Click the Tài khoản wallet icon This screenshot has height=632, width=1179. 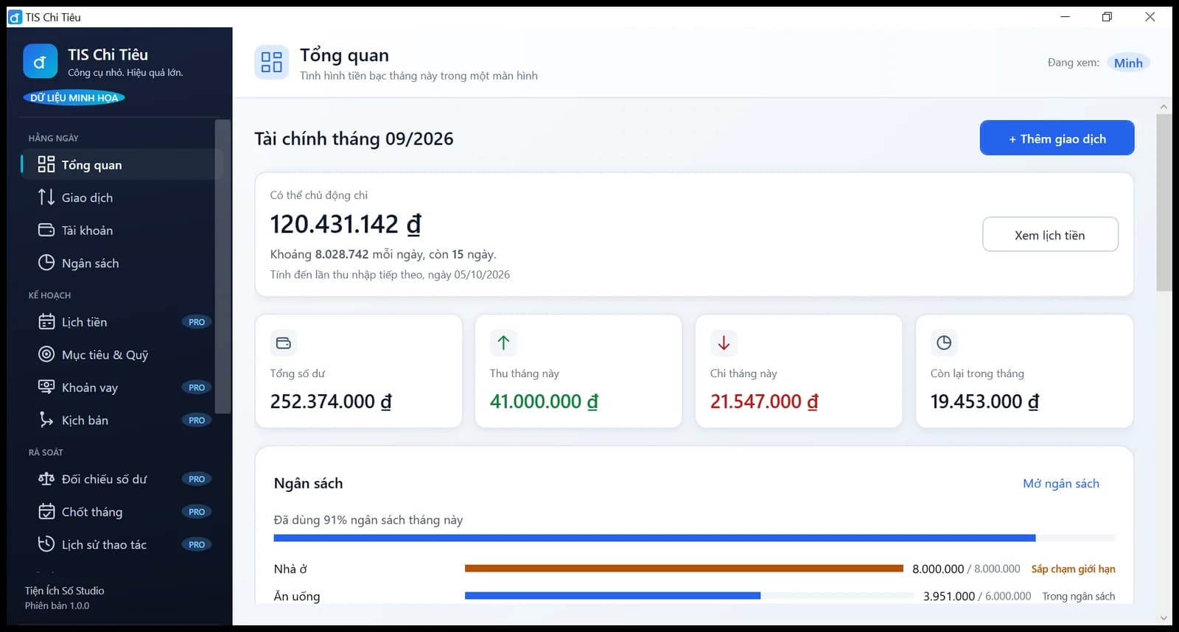[x=46, y=230]
